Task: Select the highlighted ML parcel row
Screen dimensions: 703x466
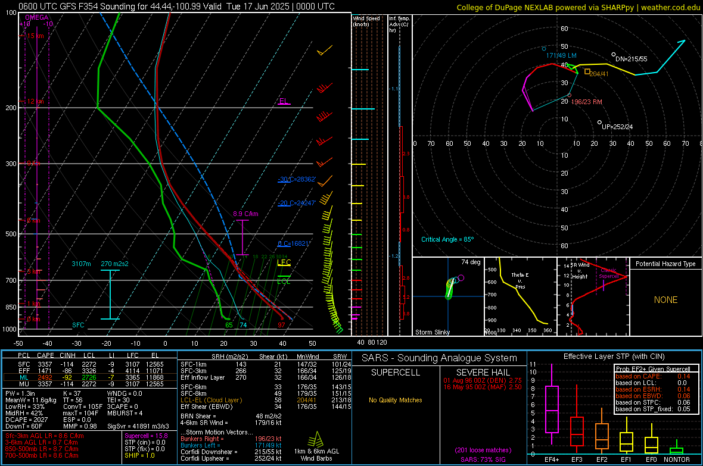Action: (x=89, y=377)
